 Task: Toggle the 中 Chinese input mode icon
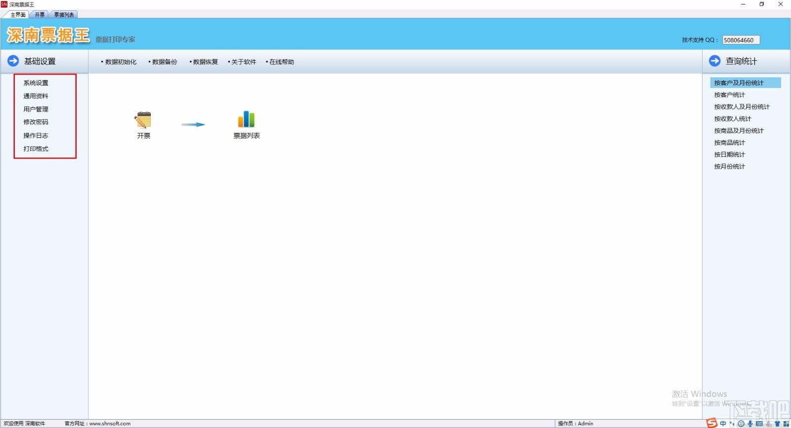tap(723, 424)
